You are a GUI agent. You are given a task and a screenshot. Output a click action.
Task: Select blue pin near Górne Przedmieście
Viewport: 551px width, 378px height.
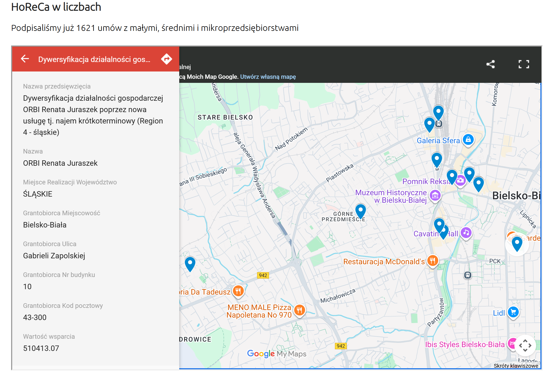coord(360,210)
